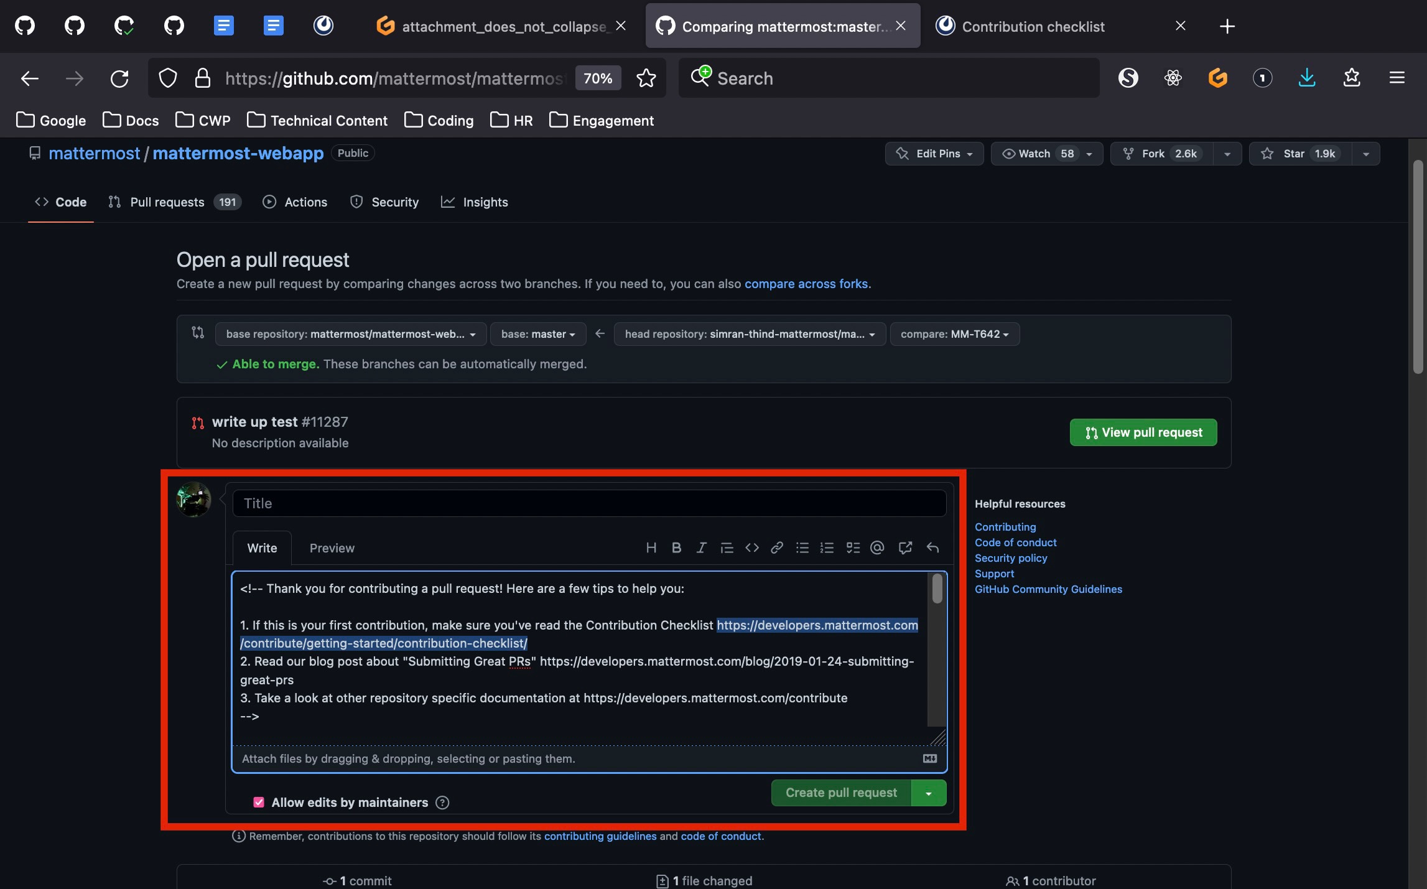This screenshot has height=889, width=1427.
Task: Expand Create pull request options arrow
Action: click(929, 793)
